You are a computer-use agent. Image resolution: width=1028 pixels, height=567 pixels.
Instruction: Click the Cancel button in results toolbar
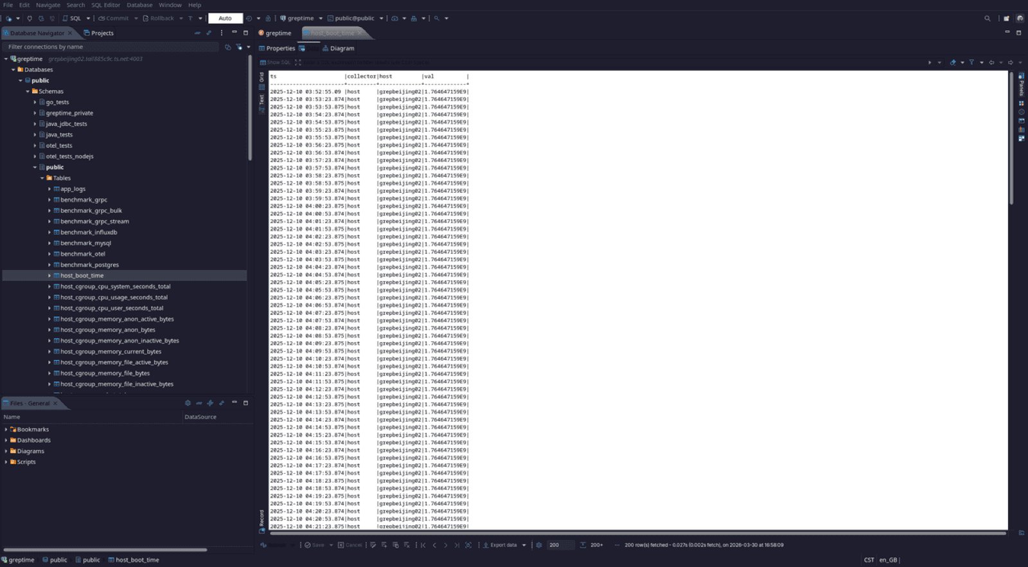(350, 544)
